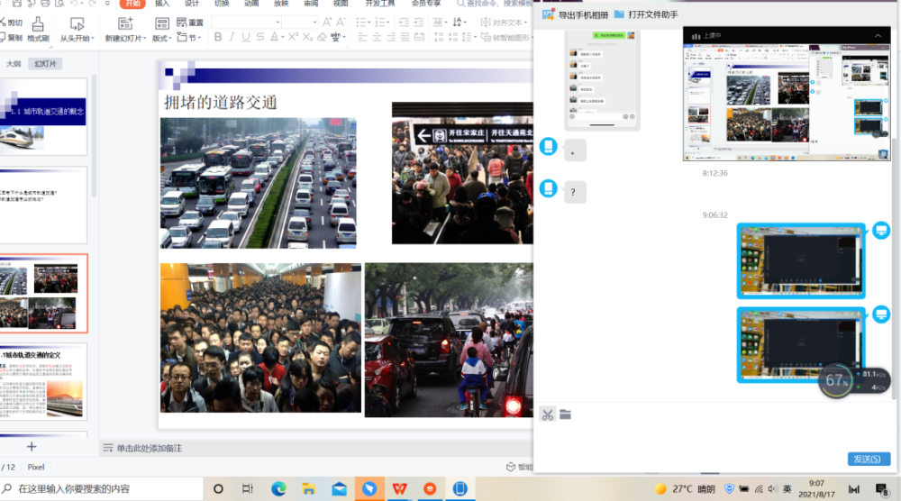
Task: Click the justify alignment icon
Action: 405,37
